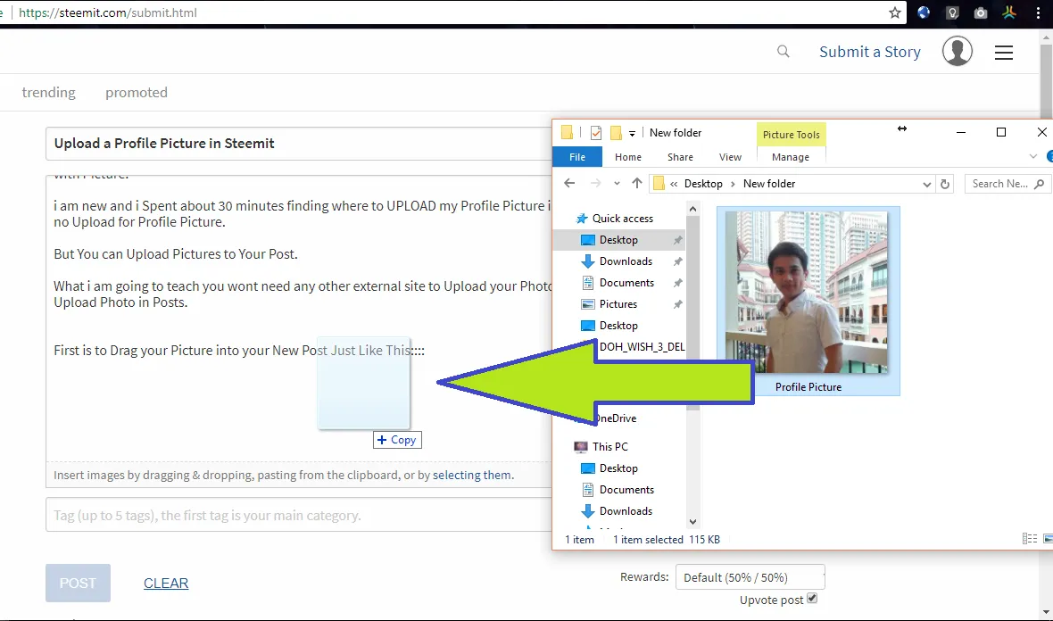
Task: Select pinned Desktop under Quick access
Action: click(618, 240)
